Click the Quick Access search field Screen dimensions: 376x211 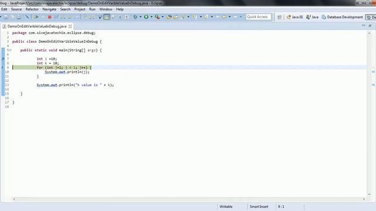point(258,17)
